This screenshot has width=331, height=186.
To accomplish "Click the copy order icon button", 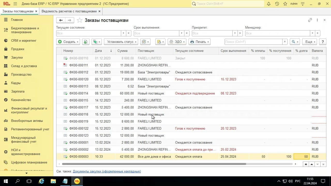I will click(x=86, y=42).
